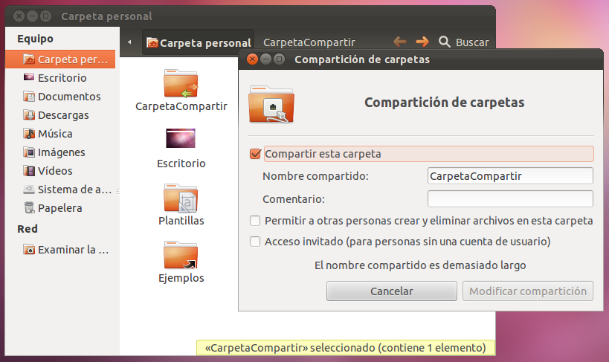The image size is (609, 362).
Task: Click the large shared folder icon in dialog
Action: point(271,104)
